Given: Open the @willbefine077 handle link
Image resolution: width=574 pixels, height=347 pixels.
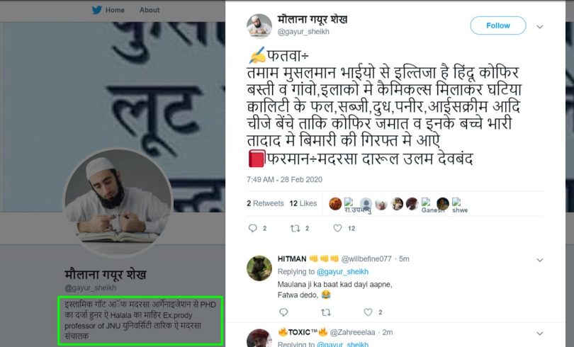Looking at the screenshot, I should point(366,259).
